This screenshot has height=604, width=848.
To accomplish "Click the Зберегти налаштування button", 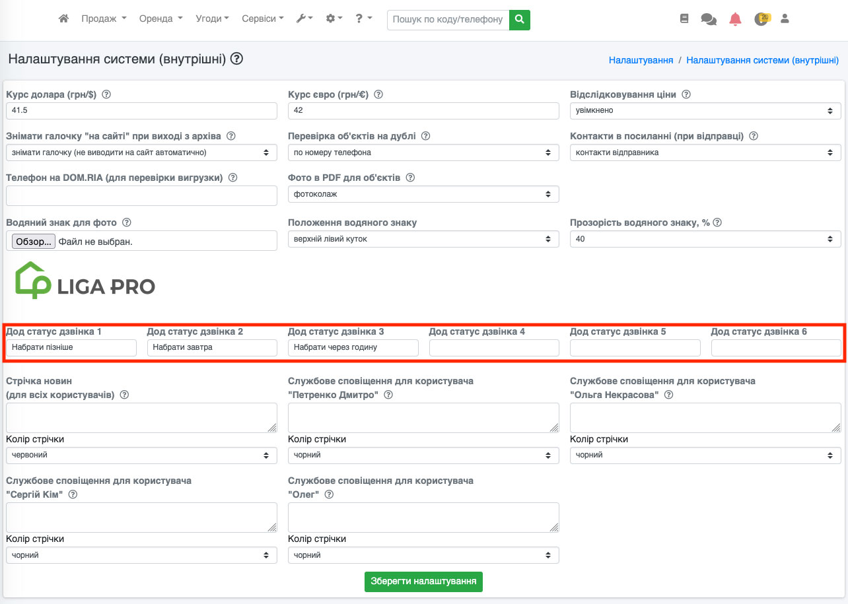I will click(x=423, y=582).
